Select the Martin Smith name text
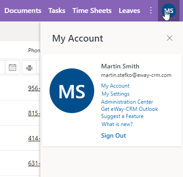The height and width of the screenshot is (177, 183). 120,66
